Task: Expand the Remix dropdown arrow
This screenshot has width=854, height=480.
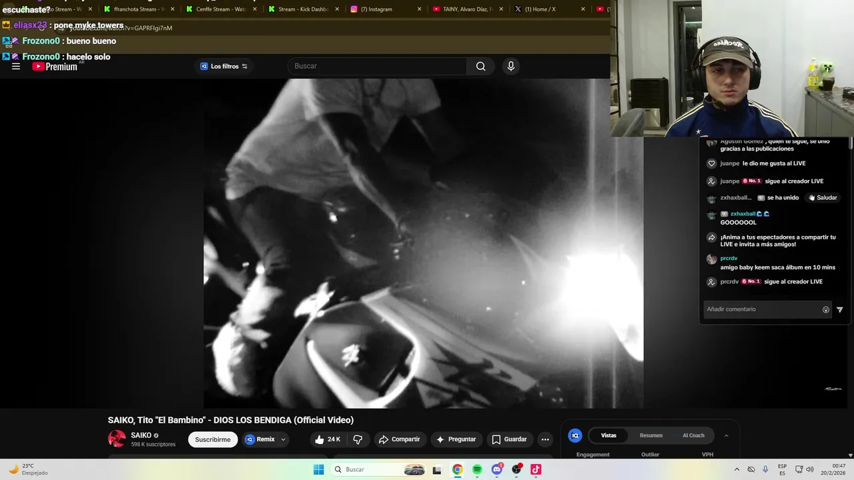Action: pyautogui.click(x=284, y=439)
